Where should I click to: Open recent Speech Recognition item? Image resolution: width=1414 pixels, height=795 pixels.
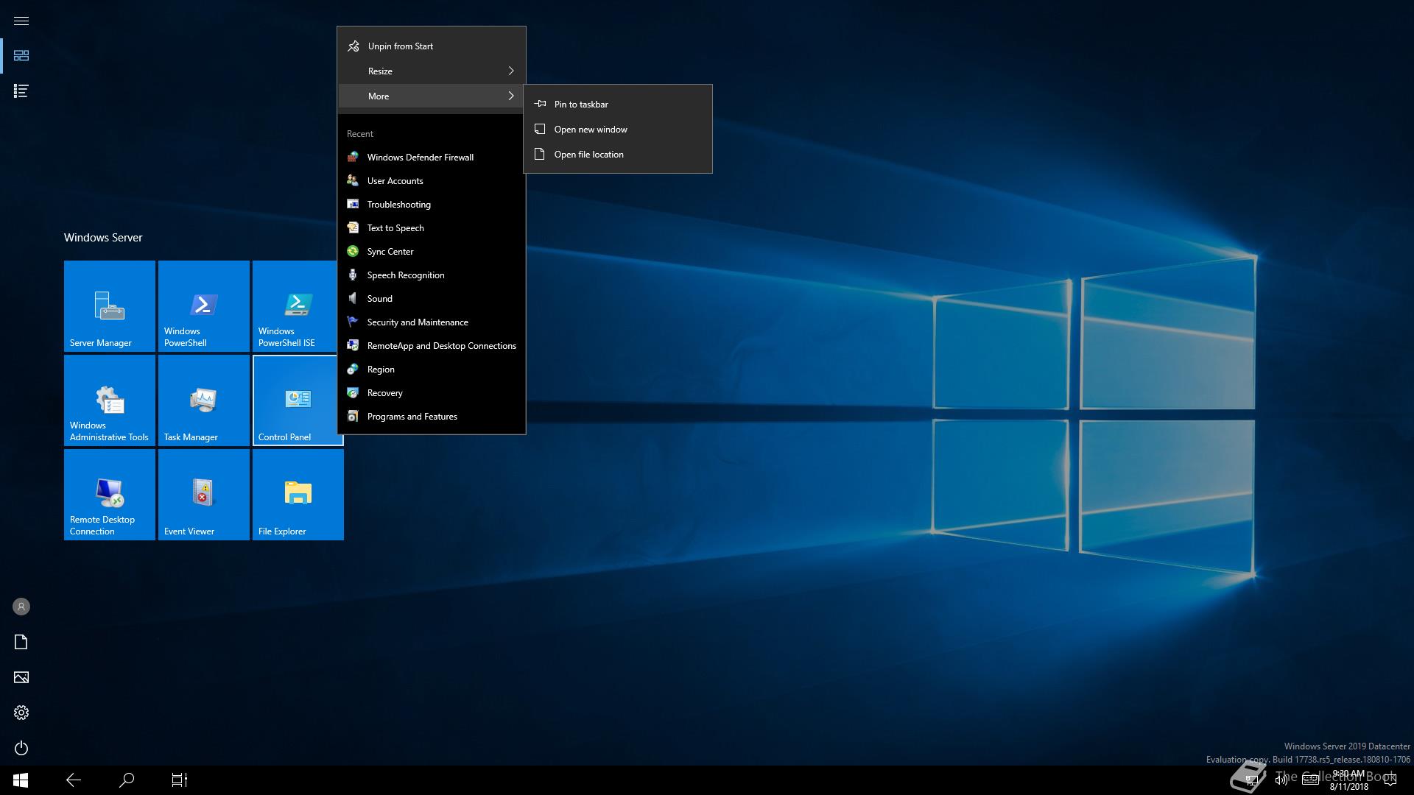[432, 275]
